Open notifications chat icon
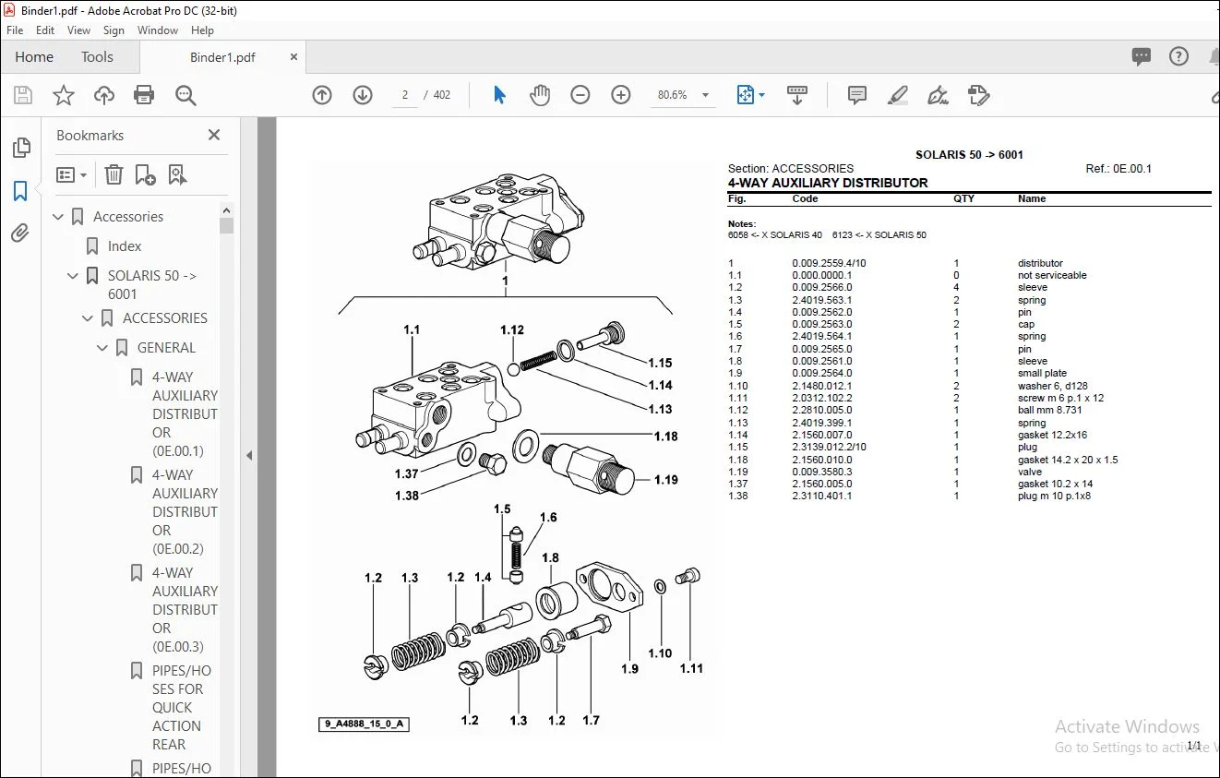 click(1142, 57)
